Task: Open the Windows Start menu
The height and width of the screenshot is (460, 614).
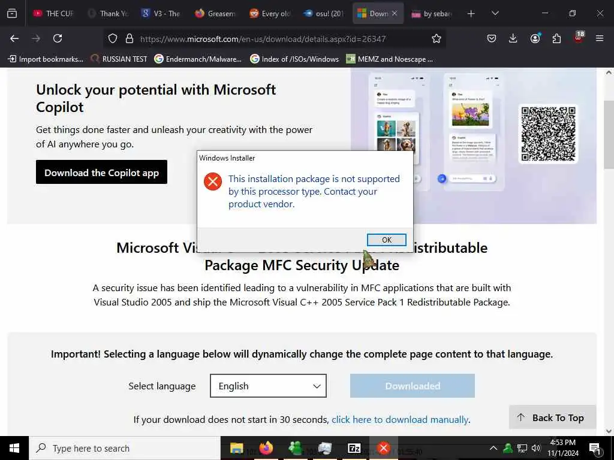Action: click(14, 448)
